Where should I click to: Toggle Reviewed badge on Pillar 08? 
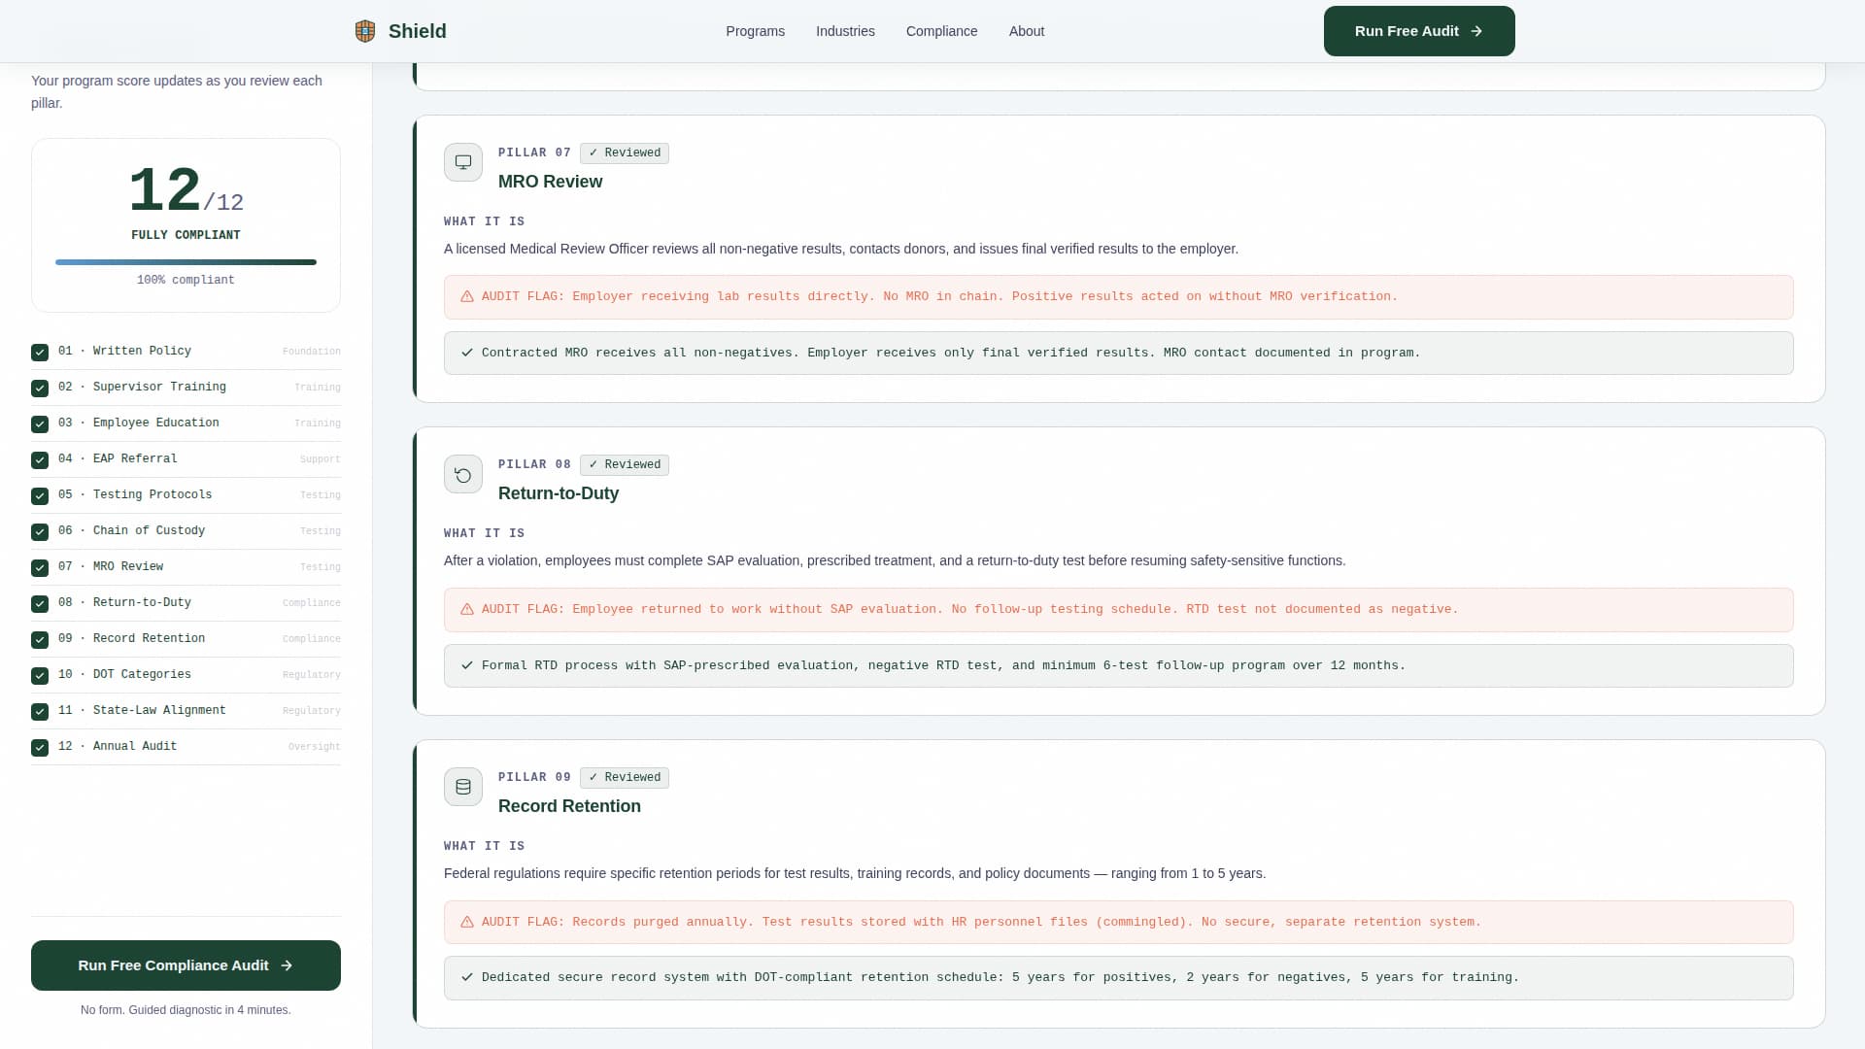click(625, 464)
